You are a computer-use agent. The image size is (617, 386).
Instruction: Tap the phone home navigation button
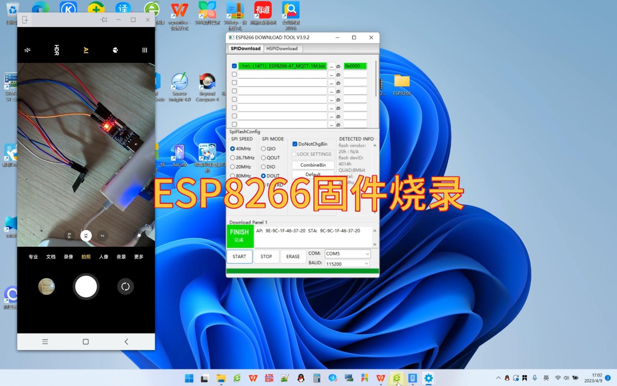(x=86, y=342)
